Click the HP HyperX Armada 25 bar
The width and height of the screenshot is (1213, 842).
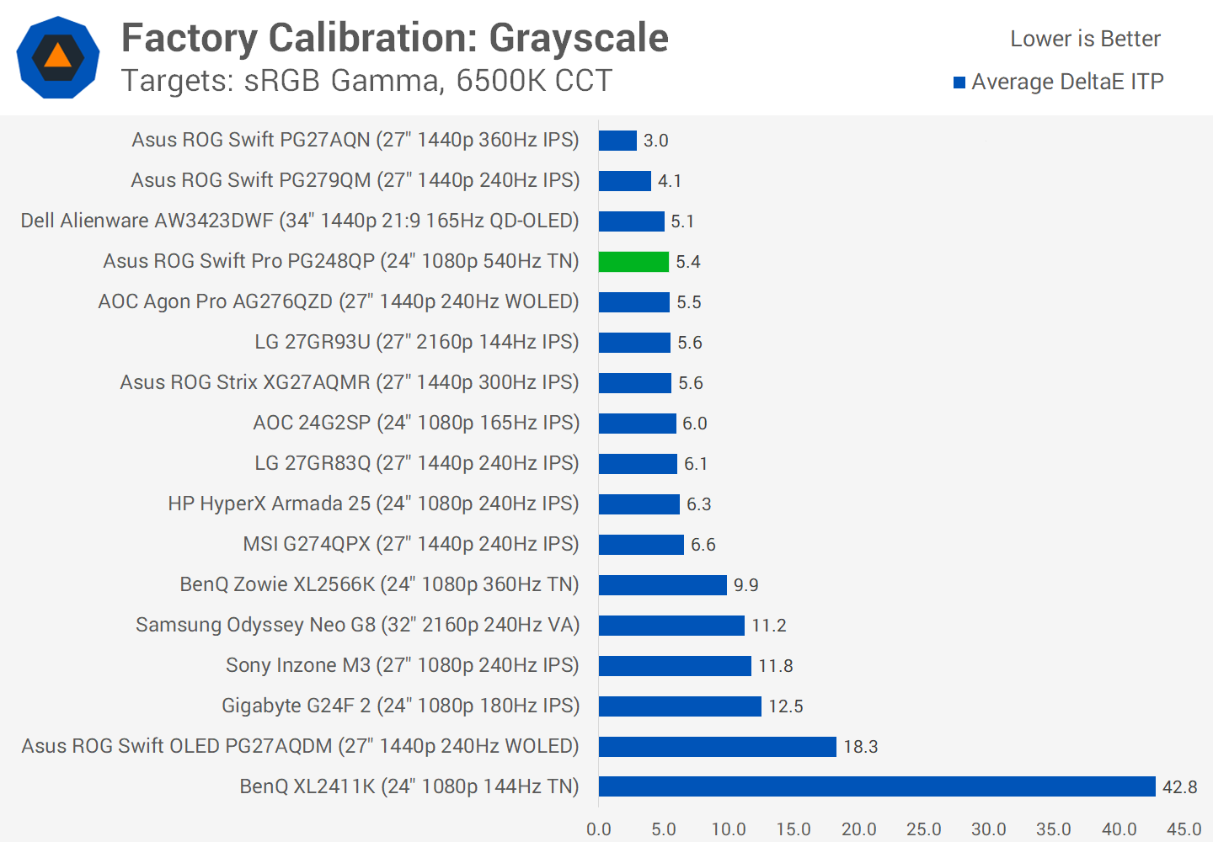639,504
